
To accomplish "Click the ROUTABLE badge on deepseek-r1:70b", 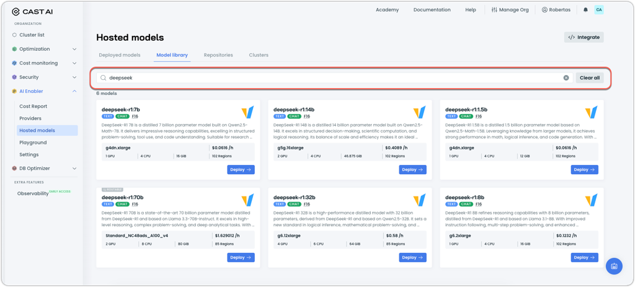I will pos(112,190).
